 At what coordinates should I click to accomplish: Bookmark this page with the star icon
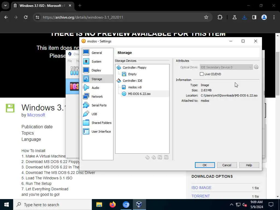click(x=206, y=17)
